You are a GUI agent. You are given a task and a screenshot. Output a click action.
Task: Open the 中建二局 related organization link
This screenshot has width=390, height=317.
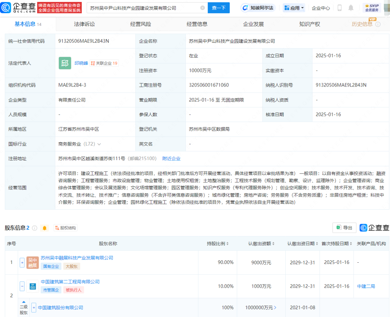click(366, 286)
